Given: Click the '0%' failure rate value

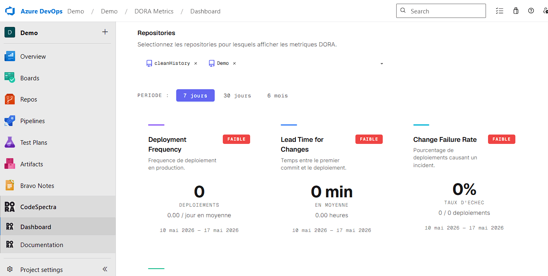Looking at the screenshot, I should coord(464,189).
